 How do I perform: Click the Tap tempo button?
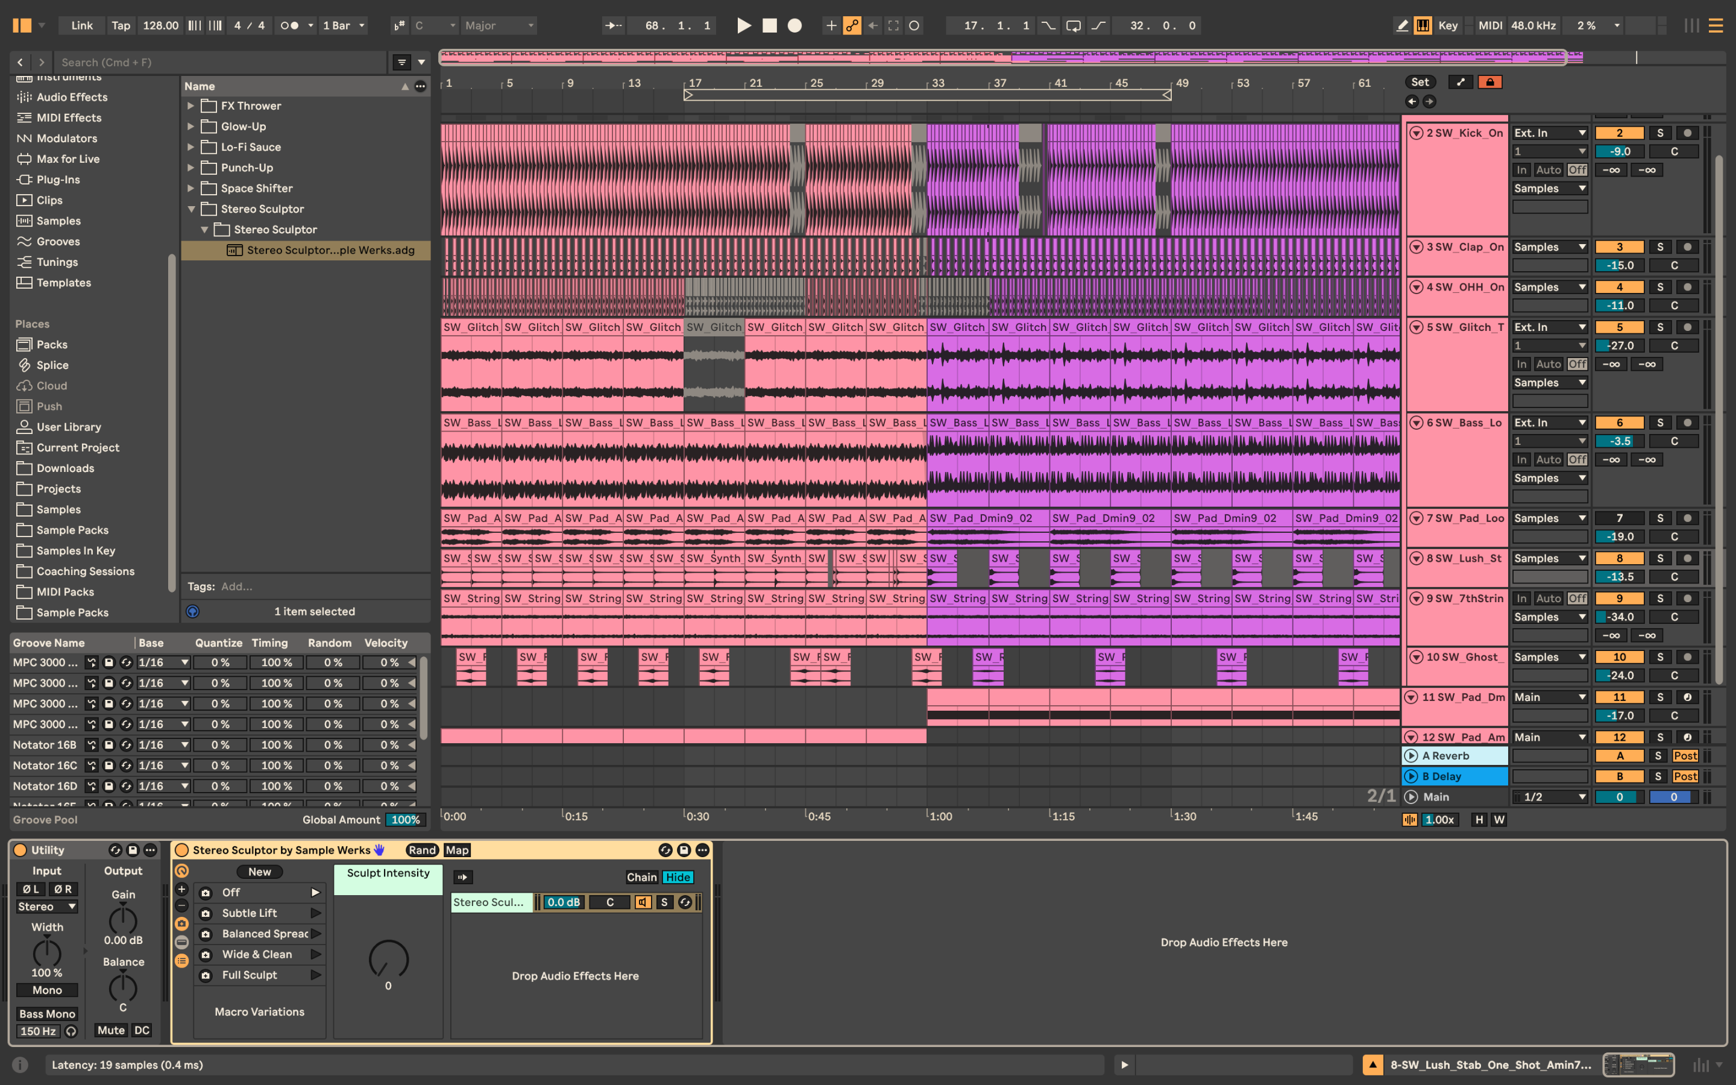121,26
